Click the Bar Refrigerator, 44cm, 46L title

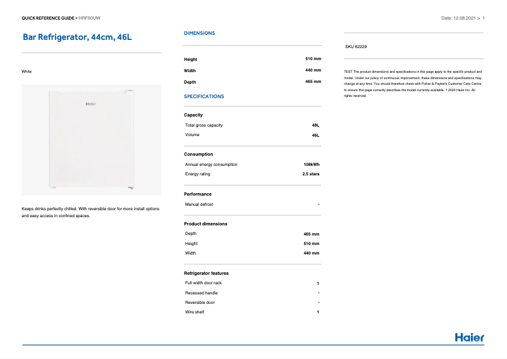click(x=77, y=37)
